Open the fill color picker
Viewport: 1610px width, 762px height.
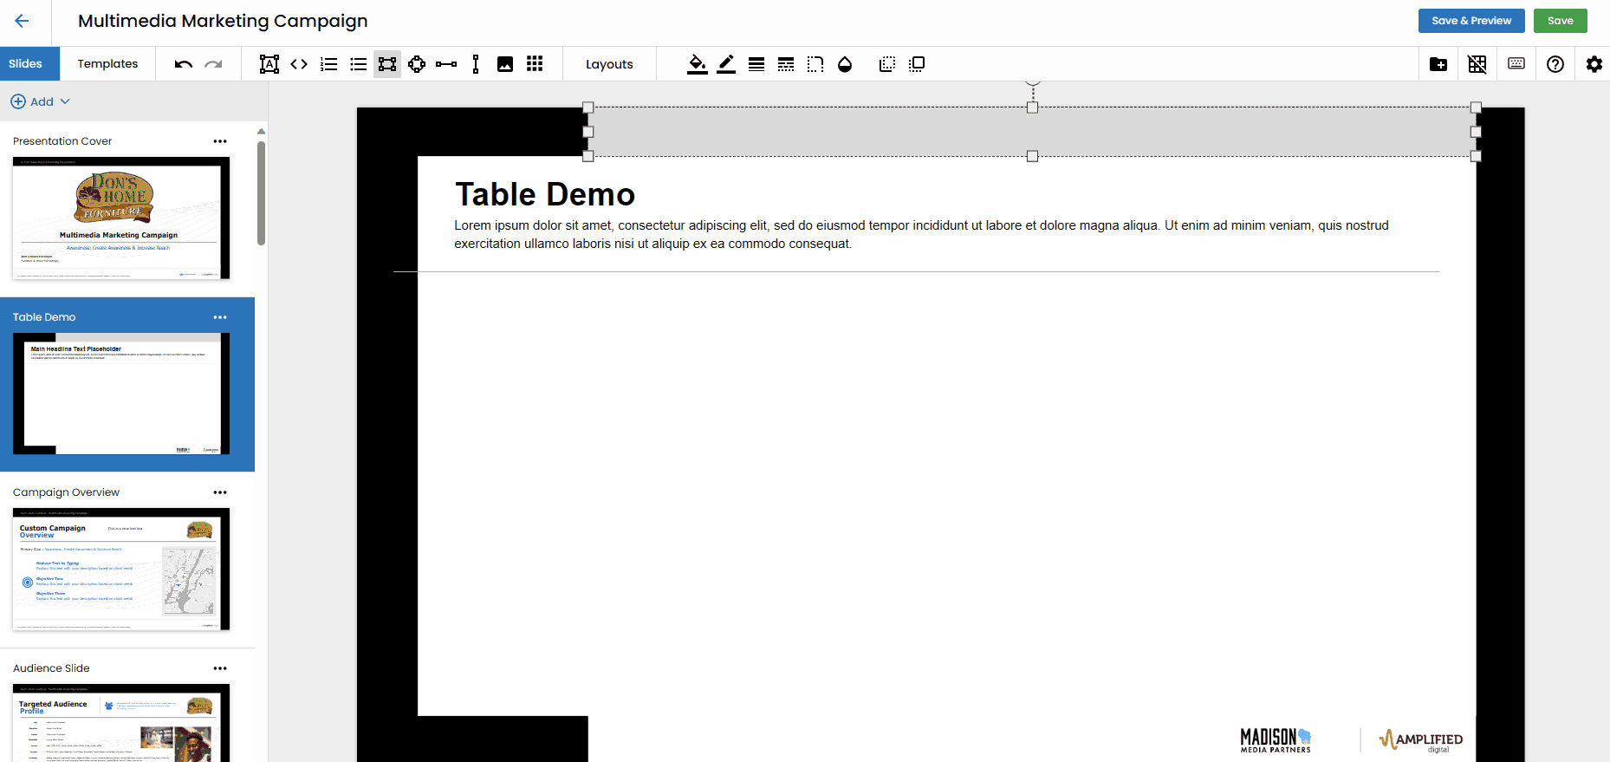(x=697, y=64)
